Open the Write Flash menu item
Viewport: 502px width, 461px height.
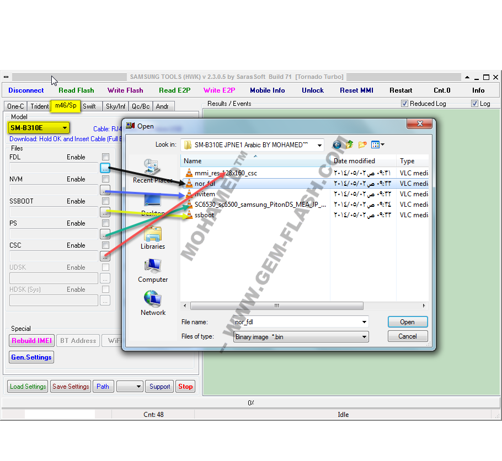(x=125, y=90)
